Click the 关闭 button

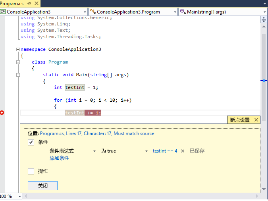pos(42,186)
